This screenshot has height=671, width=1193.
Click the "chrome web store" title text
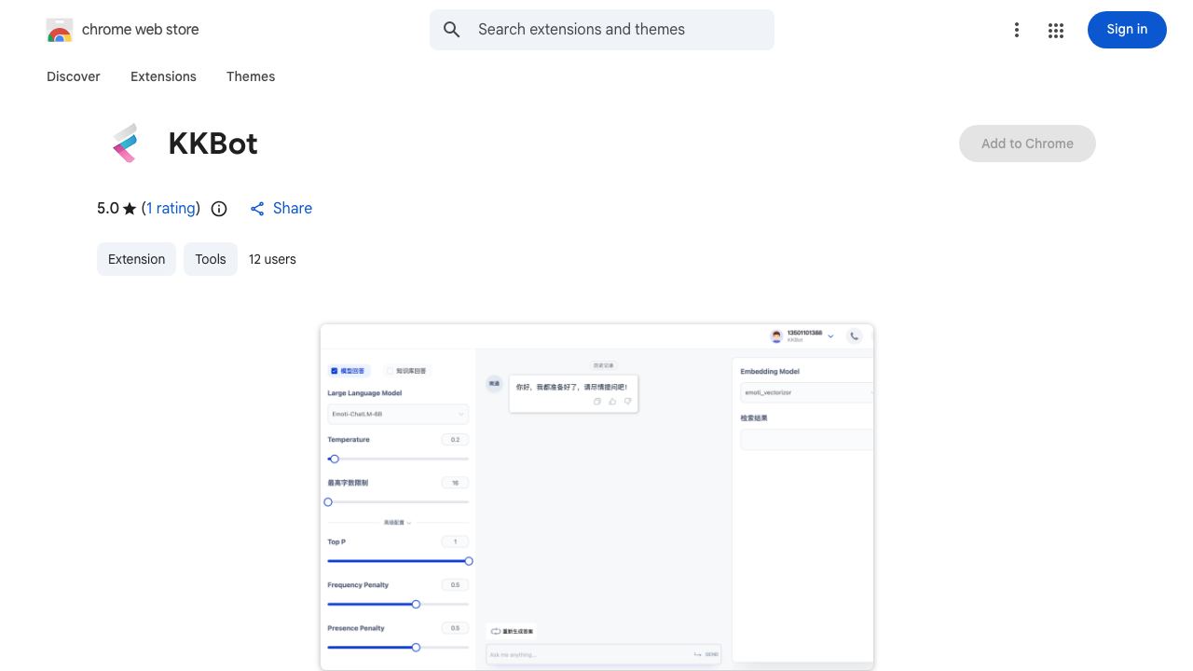[141, 30]
